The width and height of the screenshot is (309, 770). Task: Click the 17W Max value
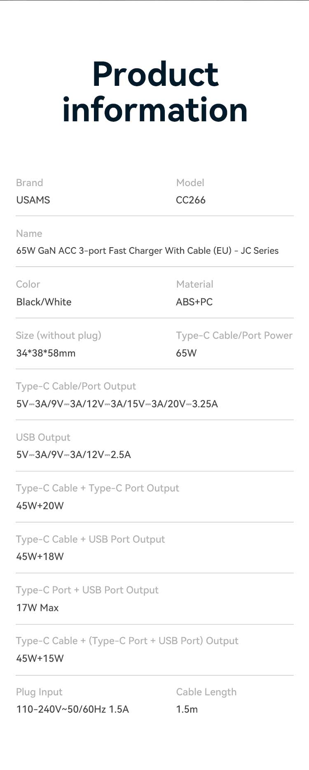(37, 608)
